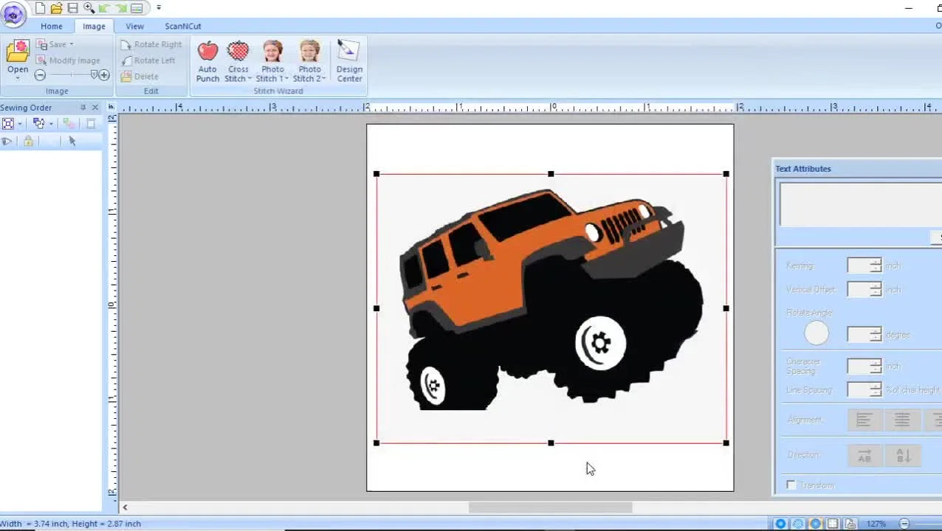Decrease image density with minus button
942x531 pixels.
pyautogui.click(x=40, y=75)
